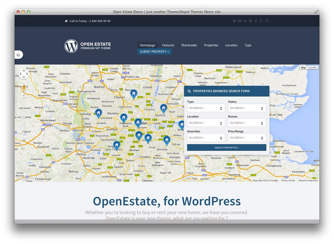334x244 pixels.
Task: Click the Properties Advanced Search Form title
Action: [221, 91]
